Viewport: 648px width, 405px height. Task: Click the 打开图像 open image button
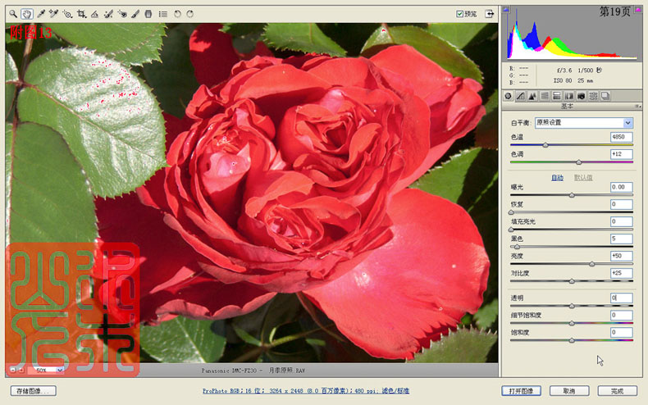pos(521,390)
